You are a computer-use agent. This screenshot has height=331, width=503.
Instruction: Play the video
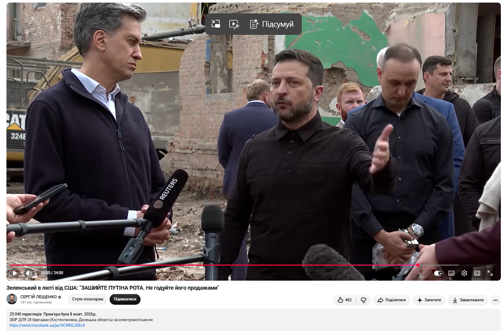pyautogui.click(x=15, y=273)
